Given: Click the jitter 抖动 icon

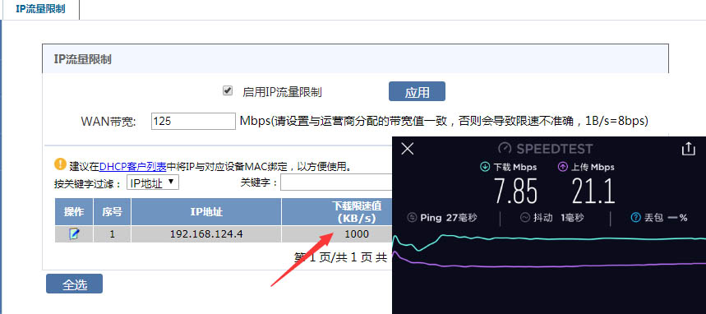Looking at the screenshot, I should [x=525, y=218].
